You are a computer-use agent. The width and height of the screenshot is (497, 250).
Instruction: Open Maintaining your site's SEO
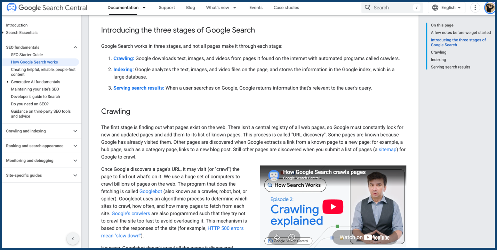point(35,89)
